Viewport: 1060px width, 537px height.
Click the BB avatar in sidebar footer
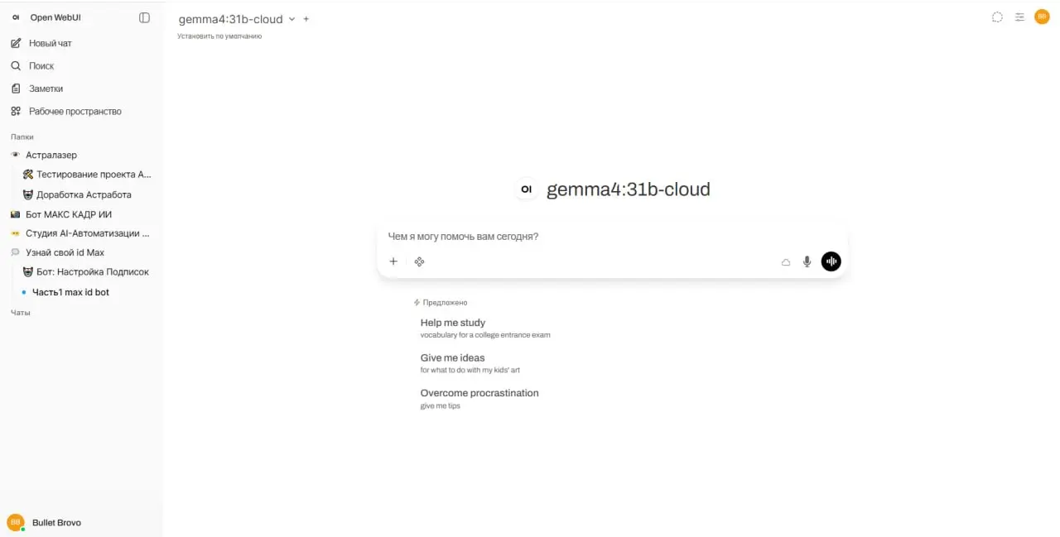16,522
